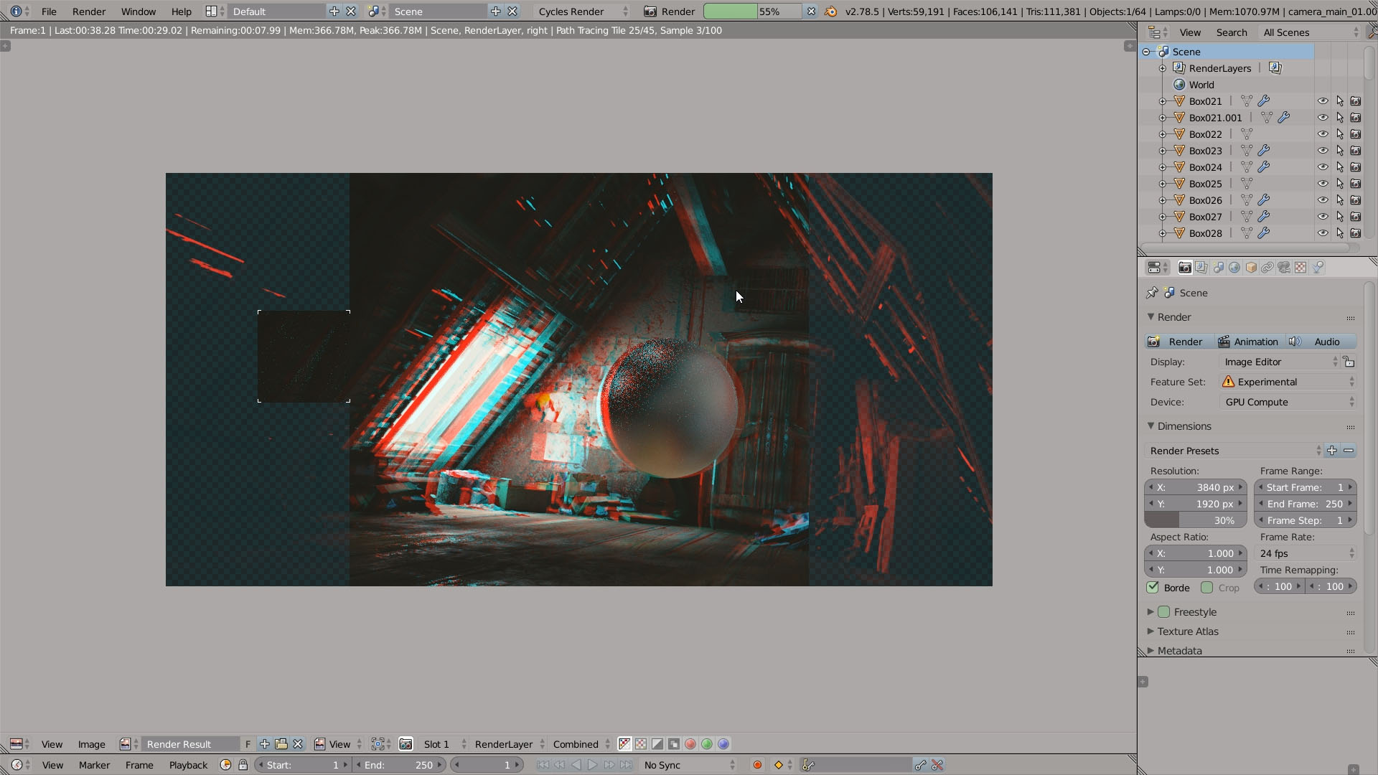Delete the current scene with X
Viewport: 1378px width, 775px height.
pos(512,11)
